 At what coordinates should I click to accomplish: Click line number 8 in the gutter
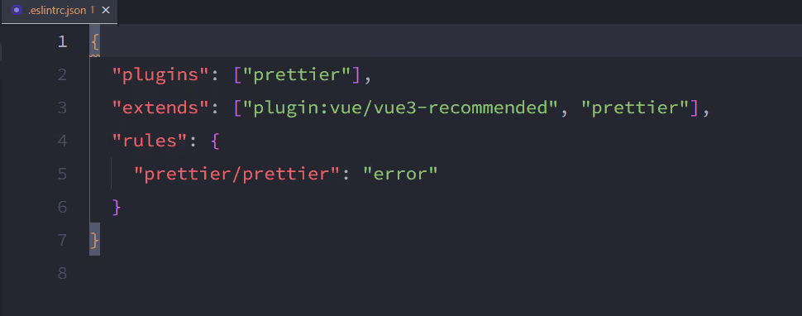click(x=62, y=273)
